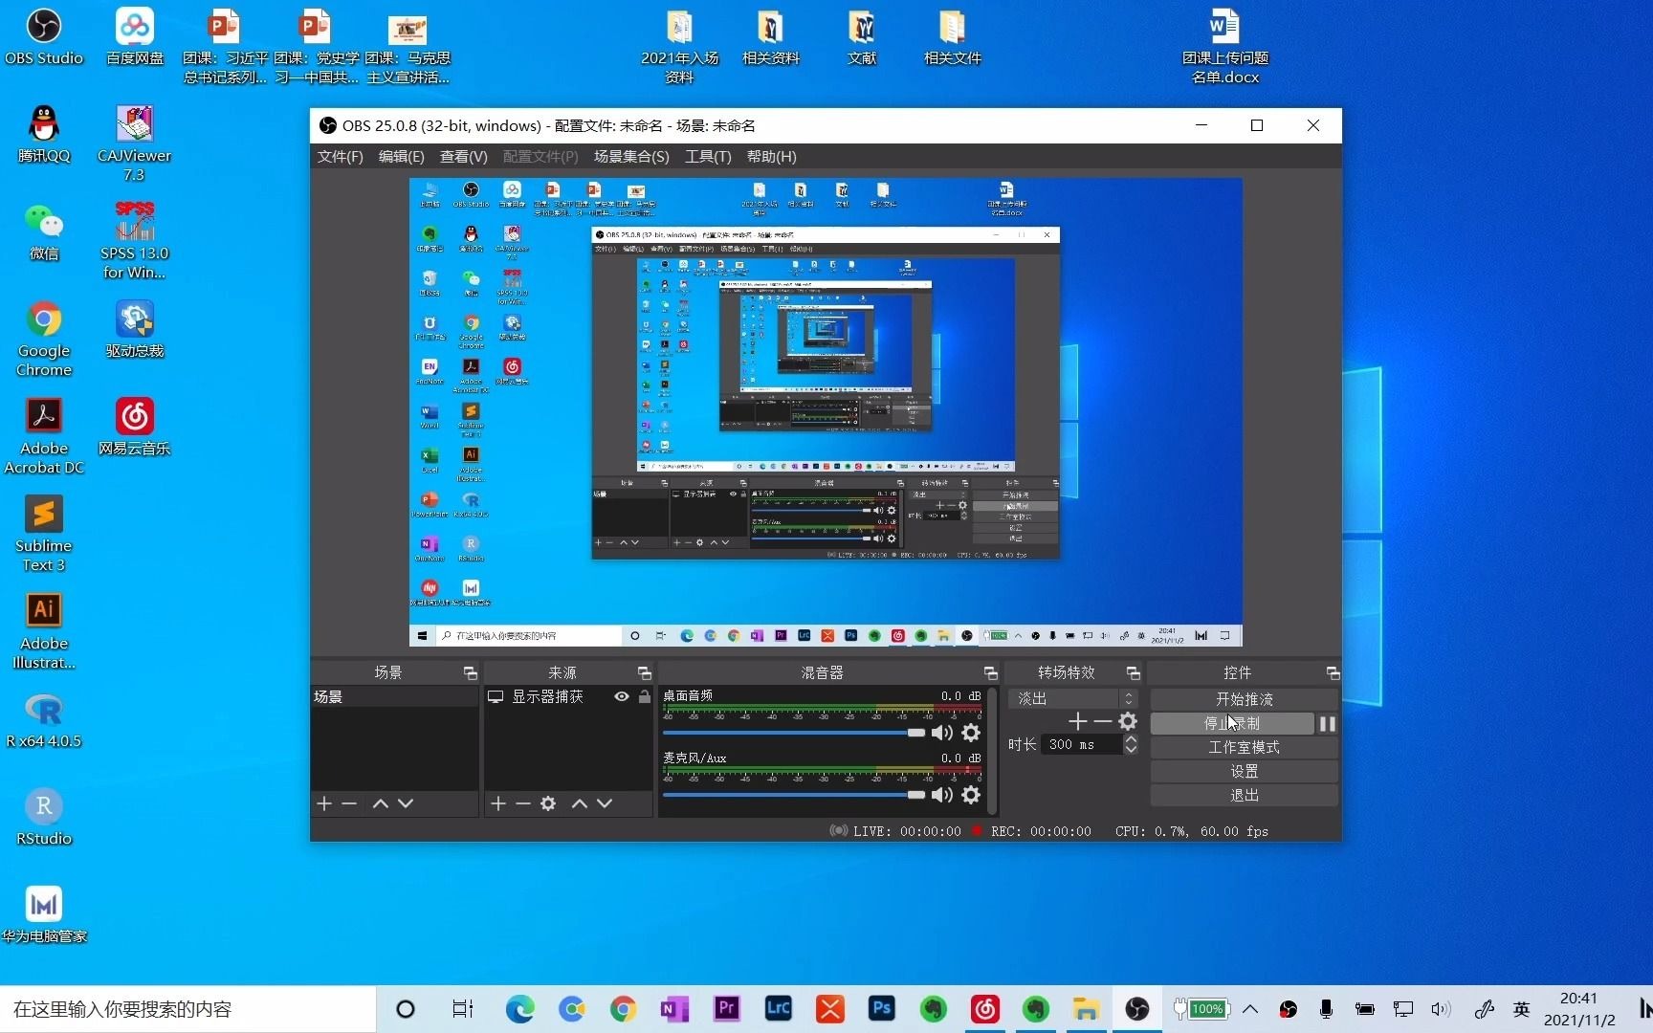Screen dimensions: 1653x1033
Task: Pop out the 混音器 dock panel
Action: coord(990,673)
